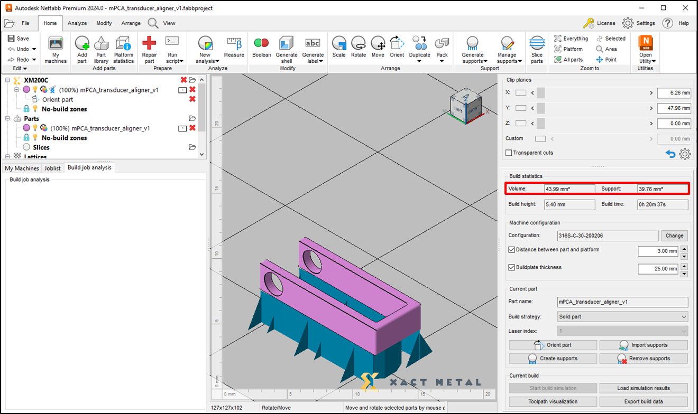Zoom to Selected
Screen dimensions: 698x414
point(611,39)
